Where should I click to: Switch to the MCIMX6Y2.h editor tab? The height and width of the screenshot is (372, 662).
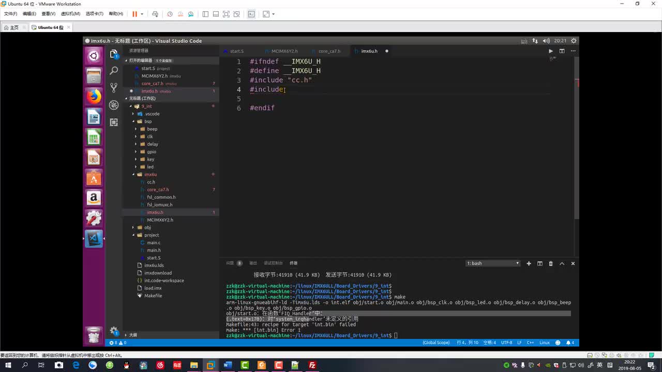coord(284,51)
